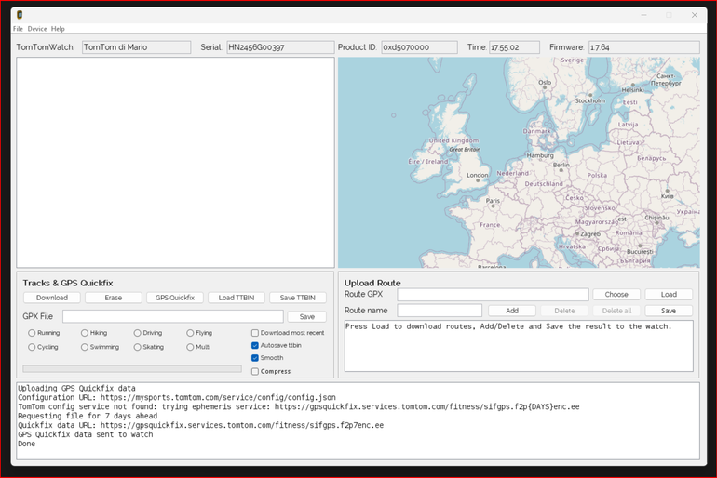717x478 pixels.
Task: Click the Route GPX input field
Action: (493, 295)
